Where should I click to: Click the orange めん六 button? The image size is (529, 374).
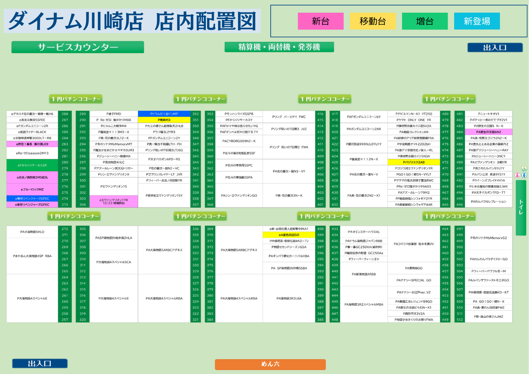pos(270,364)
